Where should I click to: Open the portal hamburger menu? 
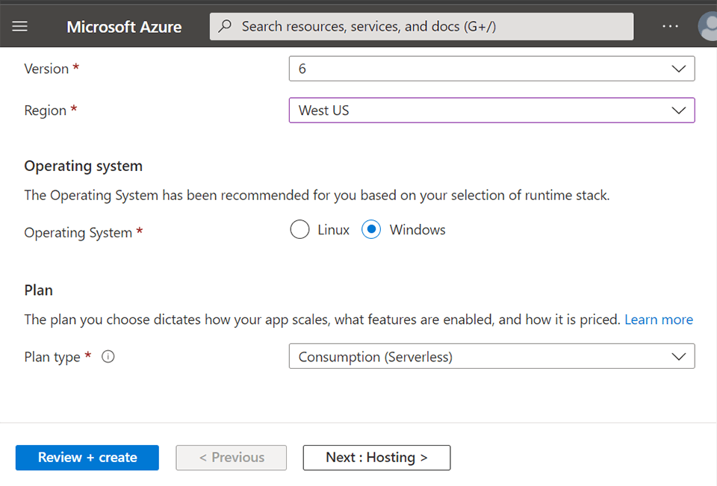point(19,26)
